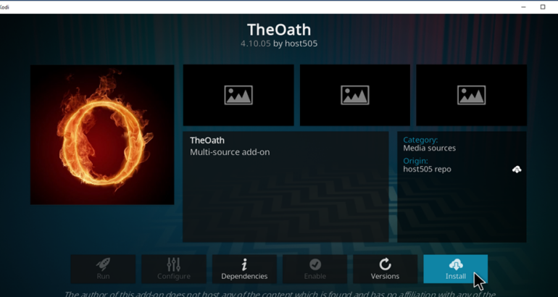Viewport: 558px width, 297px height.
Task: Click the Media sources category value
Action: [x=430, y=148]
